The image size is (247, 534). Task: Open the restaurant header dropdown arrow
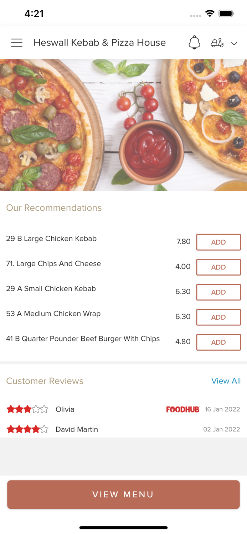(x=234, y=44)
